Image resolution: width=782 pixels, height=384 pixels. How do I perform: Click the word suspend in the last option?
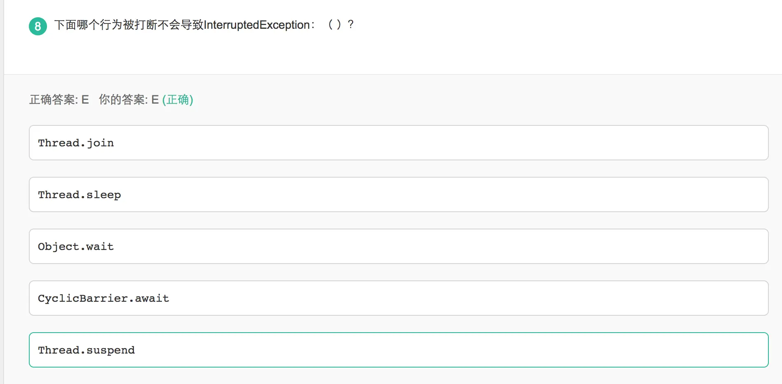pyautogui.click(x=110, y=350)
